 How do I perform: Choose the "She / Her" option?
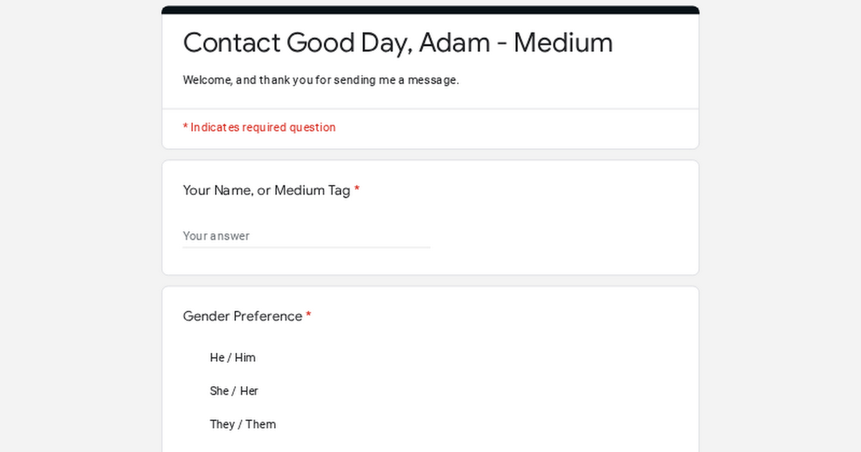[234, 391]
